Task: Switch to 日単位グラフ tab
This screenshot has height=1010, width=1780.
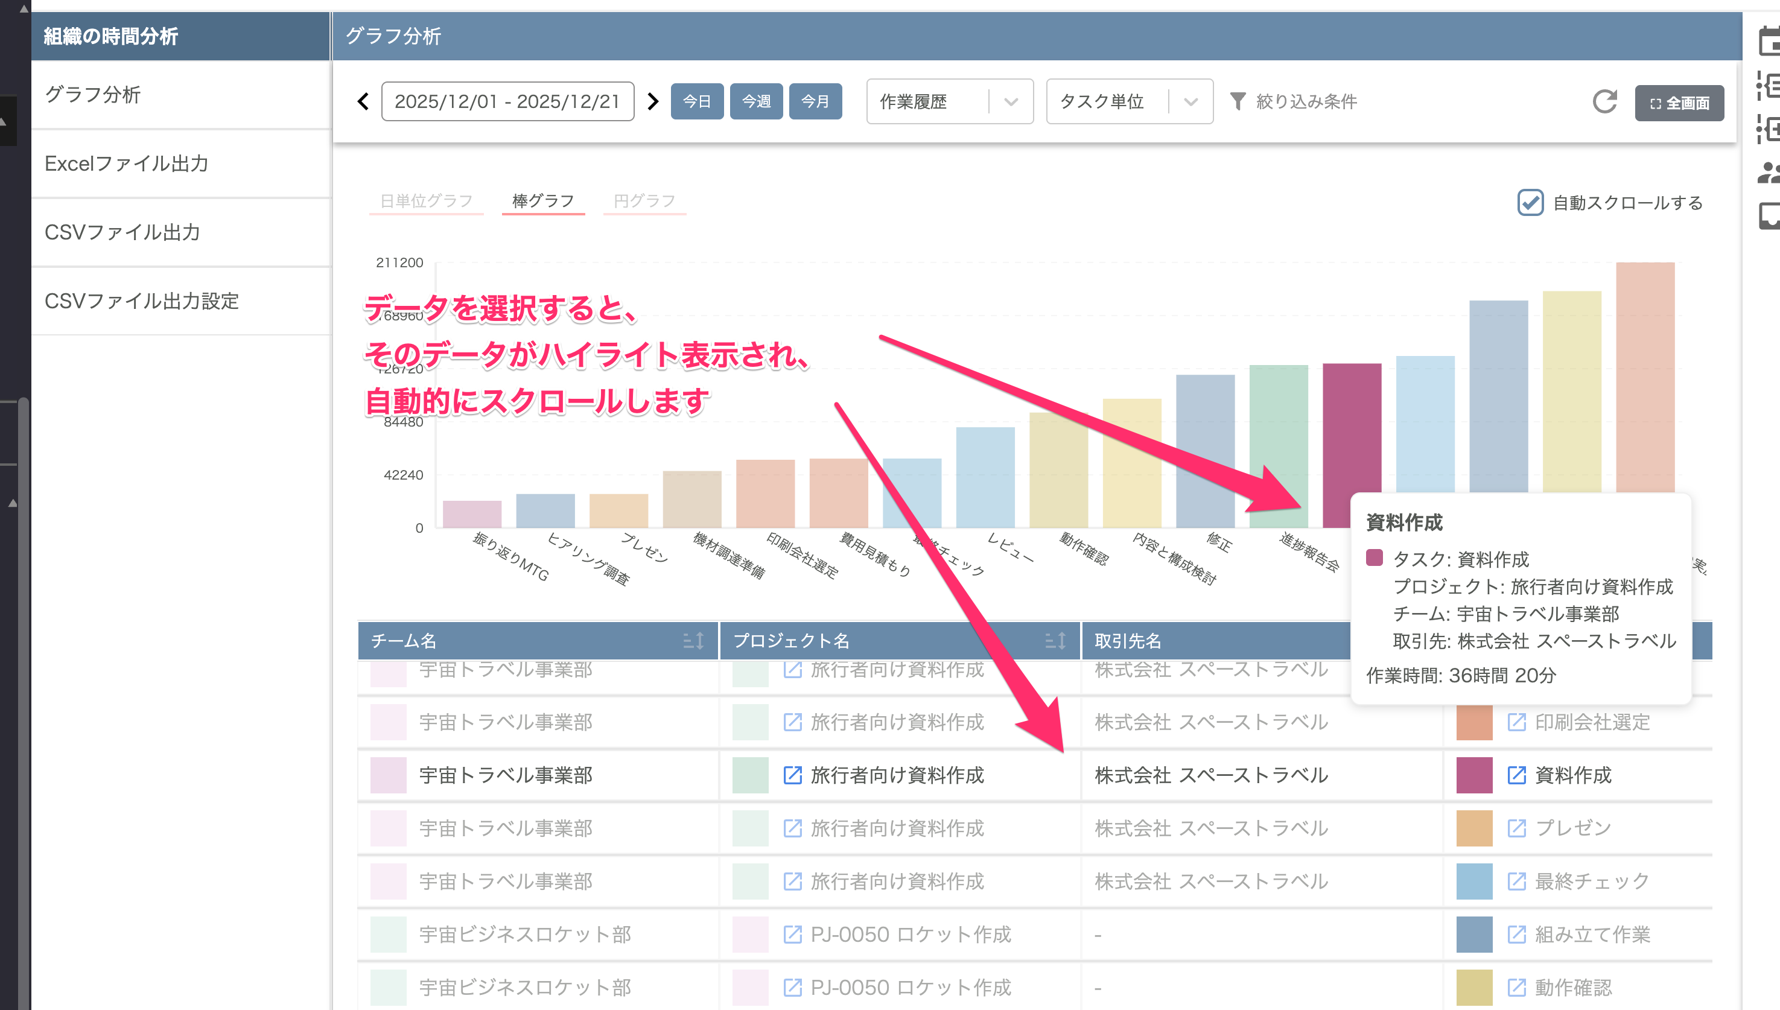Action: pyautogui.click(x=426, y=201)
